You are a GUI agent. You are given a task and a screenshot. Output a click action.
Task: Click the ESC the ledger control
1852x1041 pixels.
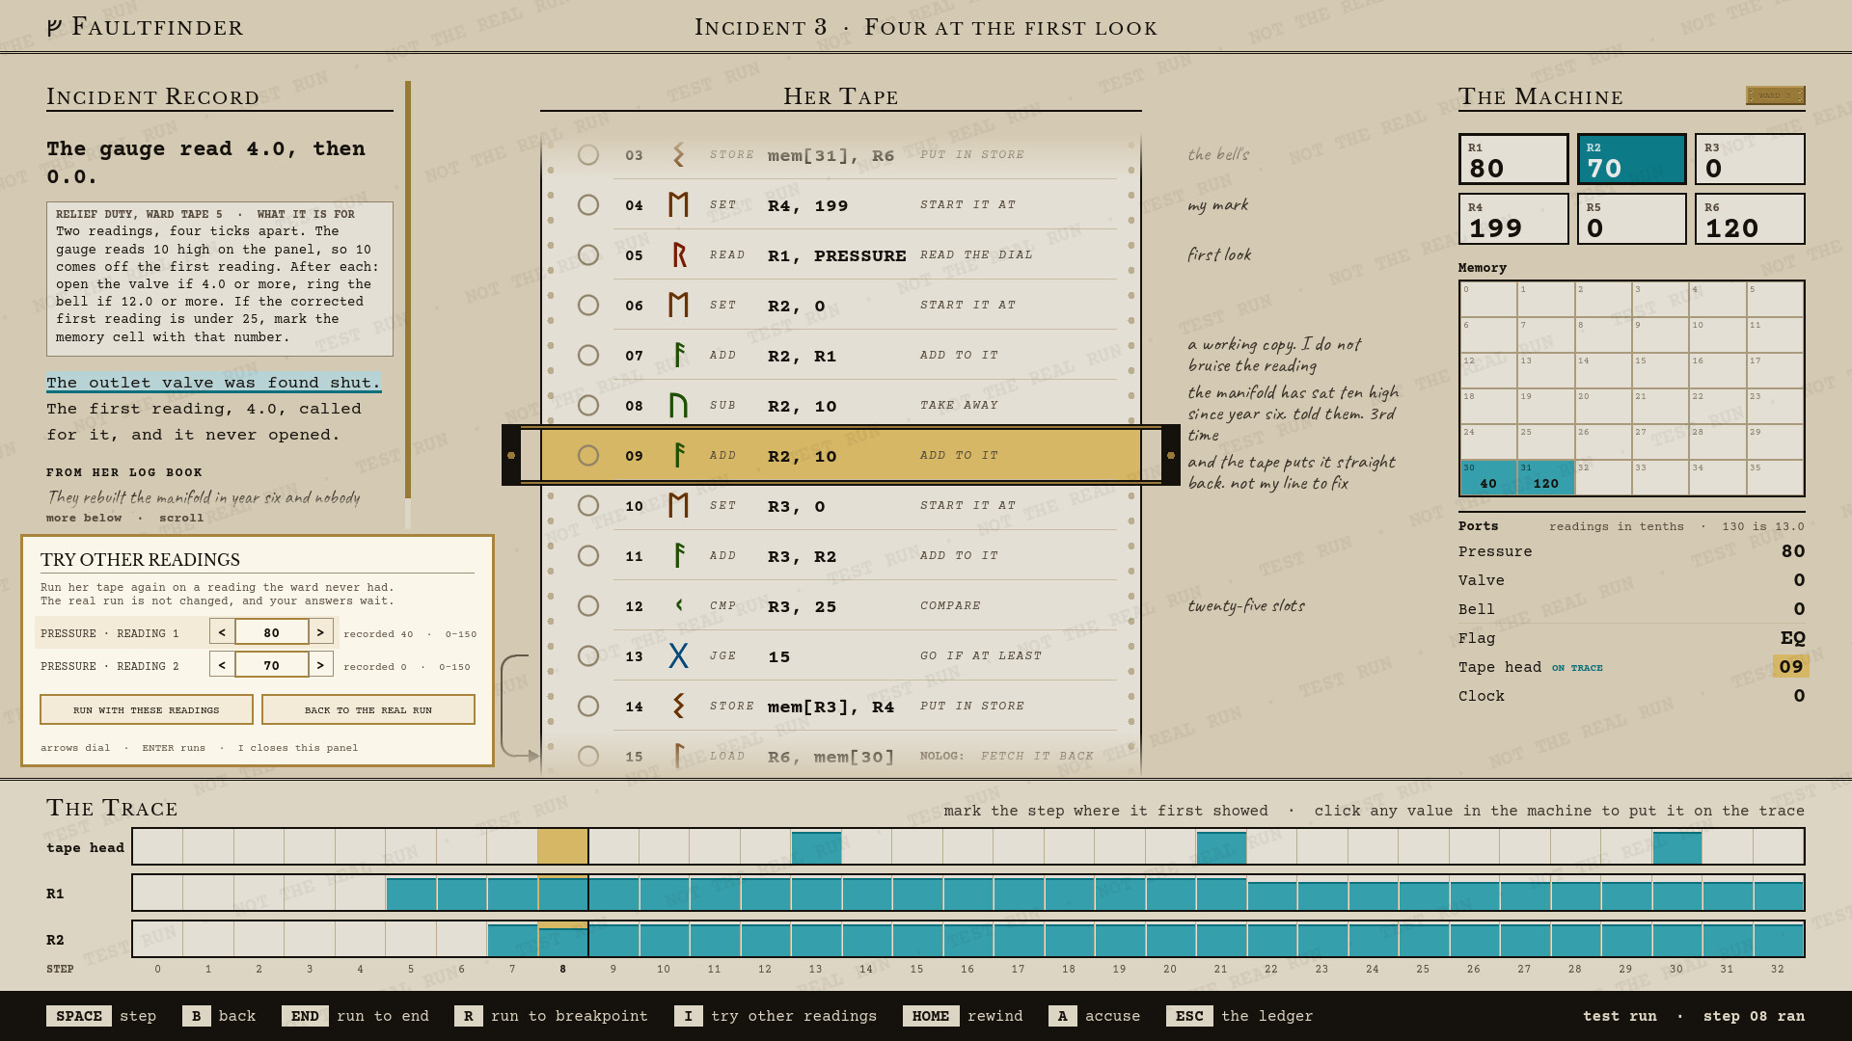(x=1239, y=1016)
